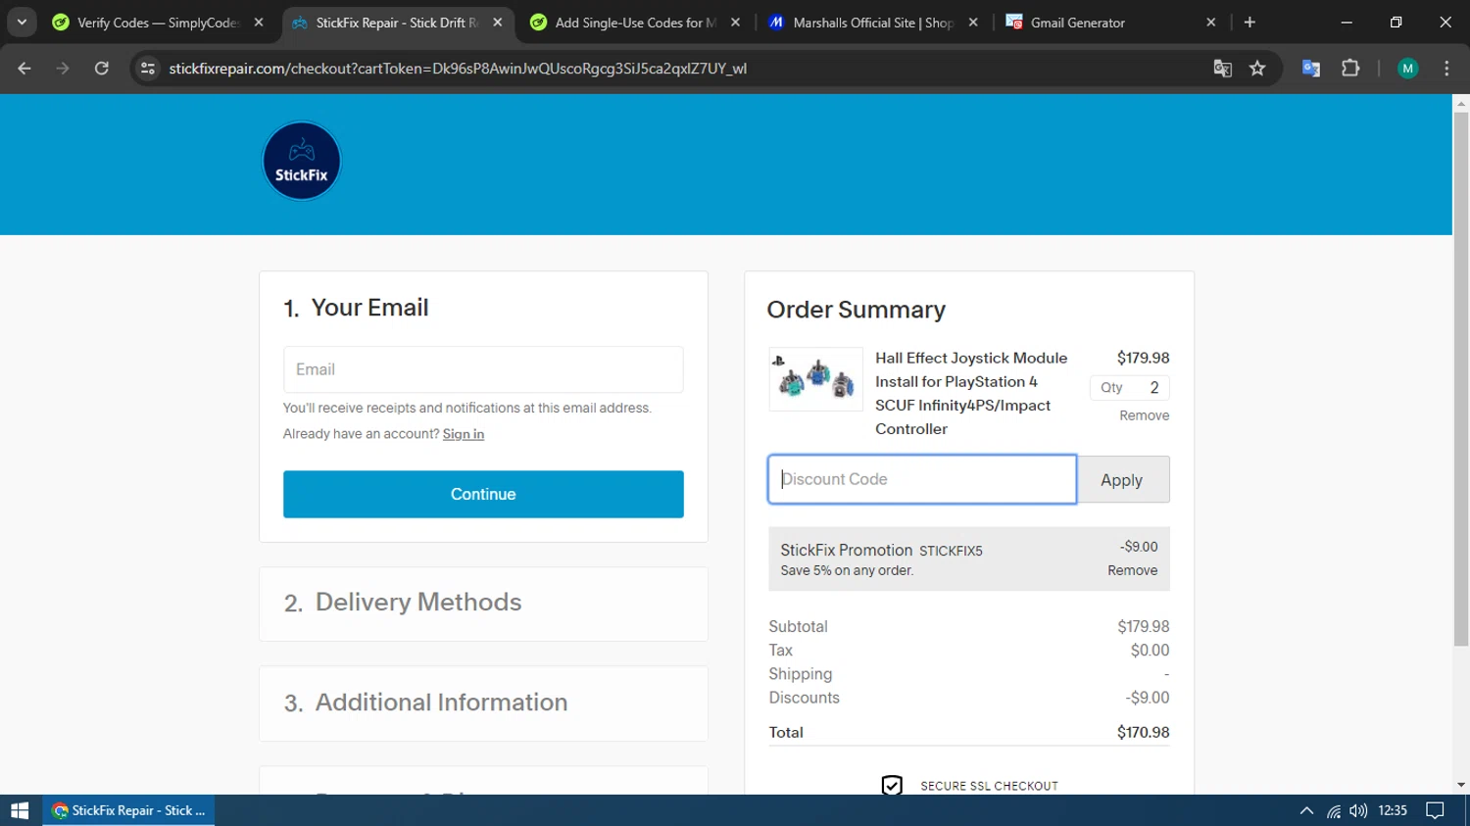Click the StickFix logo

(x=302, y=161)
